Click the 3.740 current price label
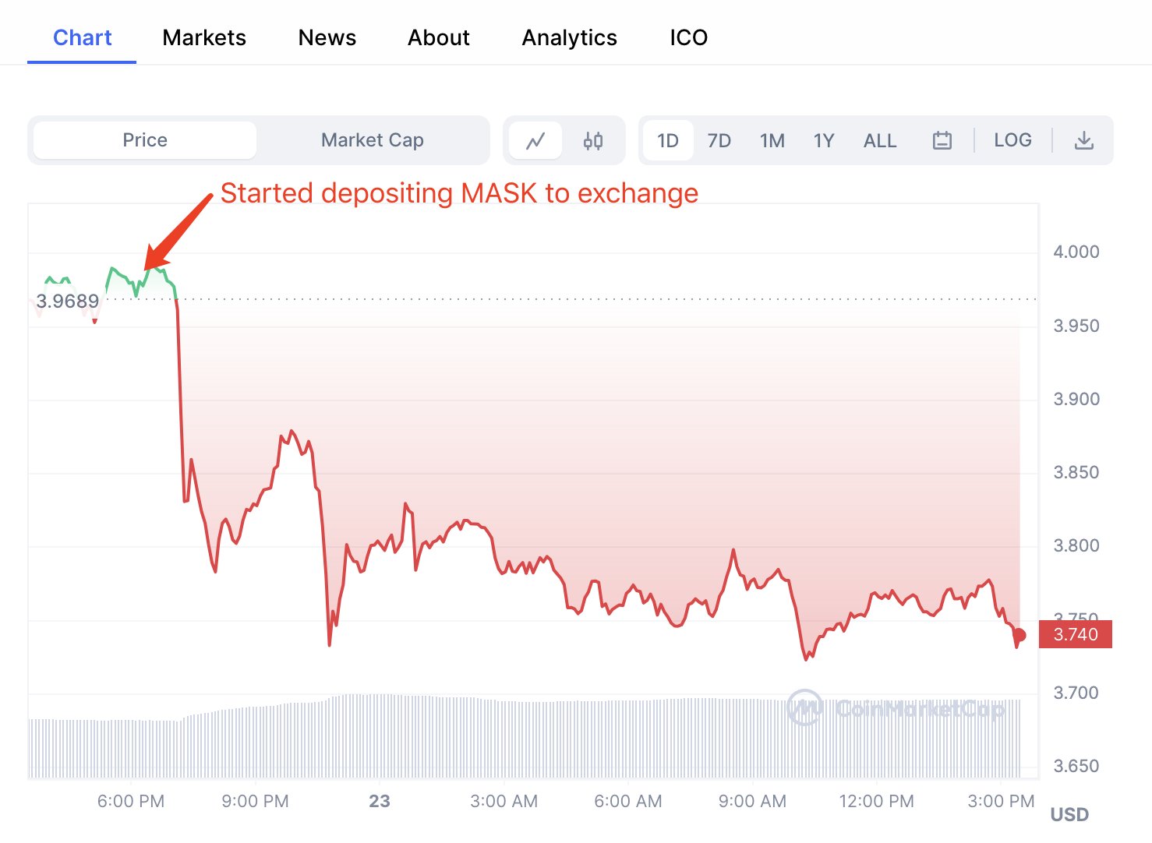This screenshot has height=843, width=1152. (x=1076, y=634)
